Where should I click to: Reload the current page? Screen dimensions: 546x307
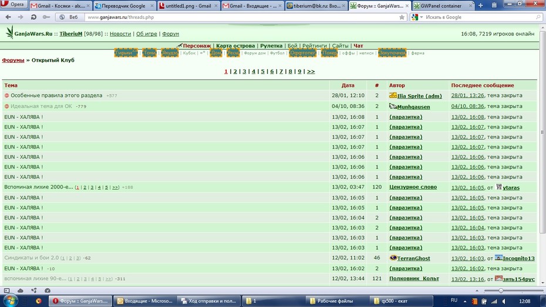[x=33, y=17]
